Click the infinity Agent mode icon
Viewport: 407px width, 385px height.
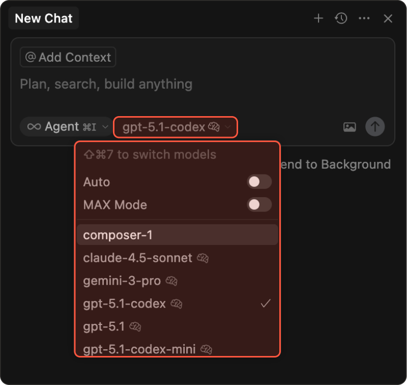[34, 127]
